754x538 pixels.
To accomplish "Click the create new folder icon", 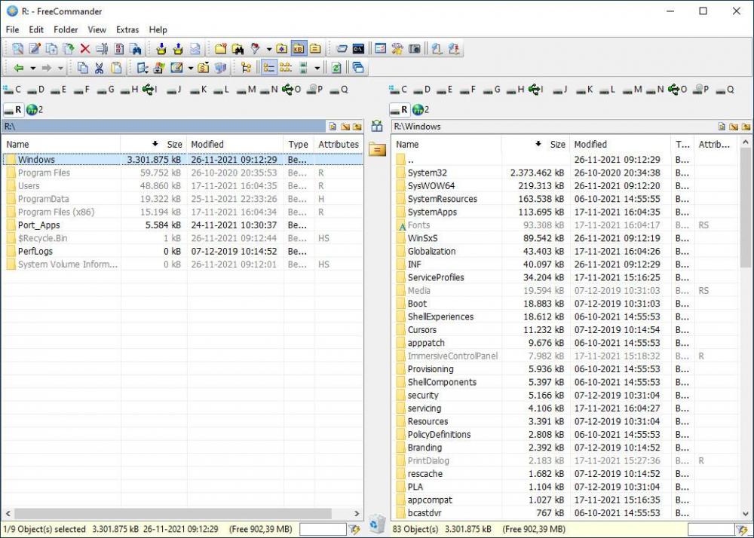I will (x=220, y=49).
